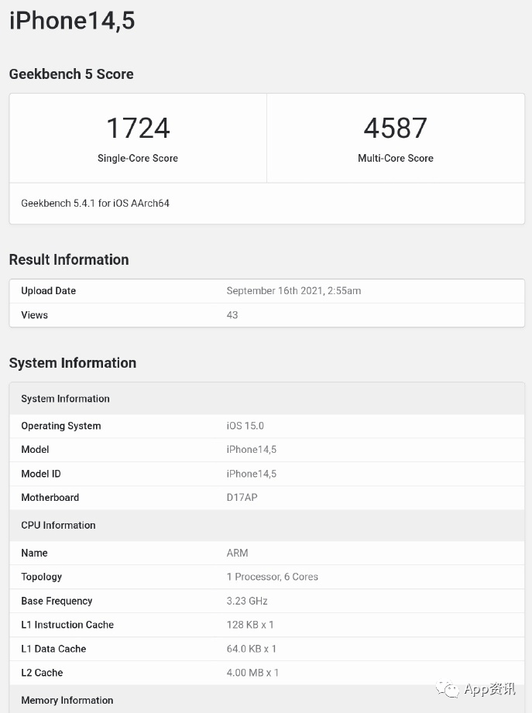This screenshot has width=532, height=713.
Task: Select the 4587 multi-core score
Action: pyautogui.click(x=395, y=129)
